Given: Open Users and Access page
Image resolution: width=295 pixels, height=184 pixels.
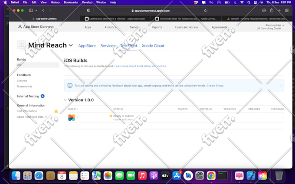Looking at the screenshot, I should pyautogui.click(x=187, y=27).
